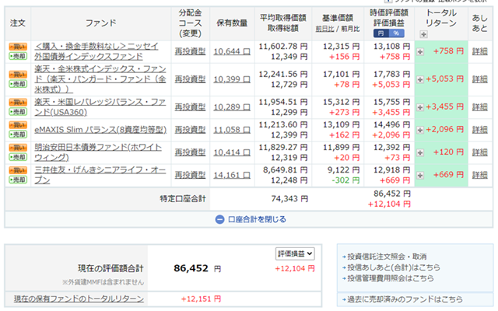This screenshot has width=498, height=311.
Task: Click the sell icon for 楽天・米国レバレッジバランス fund
Action: 16,111
